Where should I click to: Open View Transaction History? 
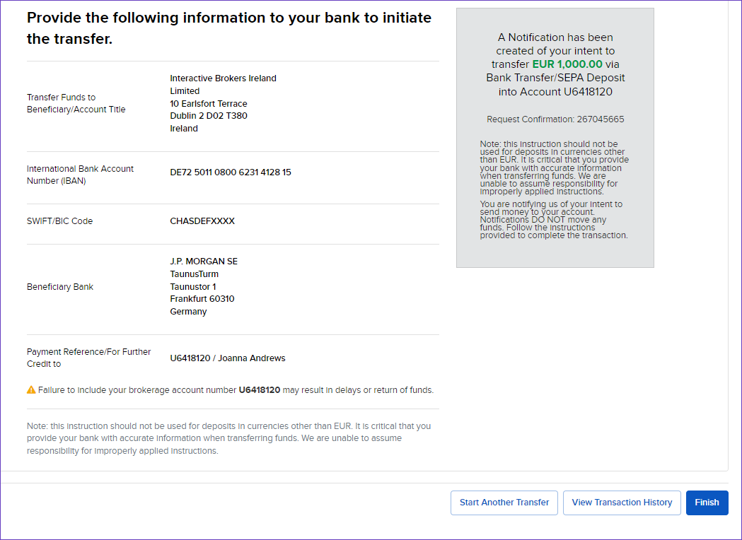tap(622, 503)
